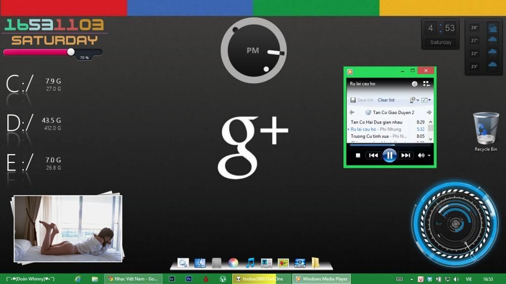This screenshot has height=284, width=506.
Task: Click the Media Player seek bar
Action: coord(390,145)
